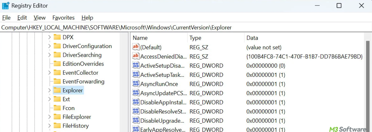The height and width of the screenshot is (132, 372).
Task: Select the DriverConfiguration key label
Action: coord(87,46)
